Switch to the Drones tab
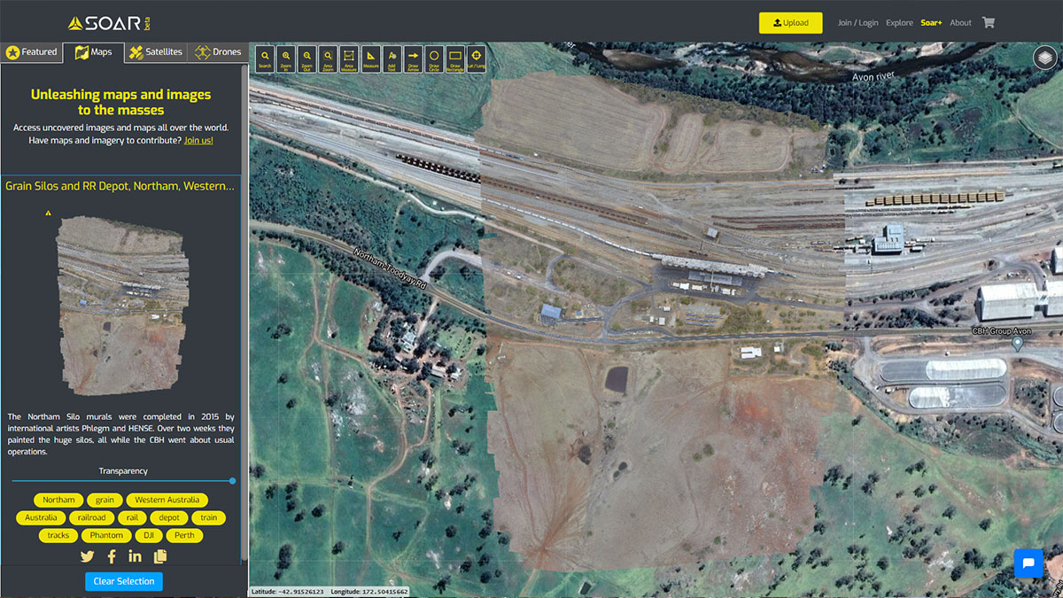The image size is (1063, 598). tap(218, 52)
